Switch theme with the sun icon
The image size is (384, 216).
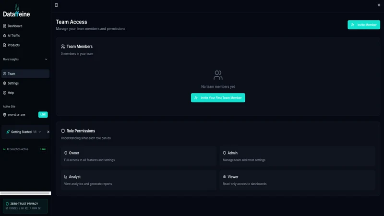[x=379, y=5]
